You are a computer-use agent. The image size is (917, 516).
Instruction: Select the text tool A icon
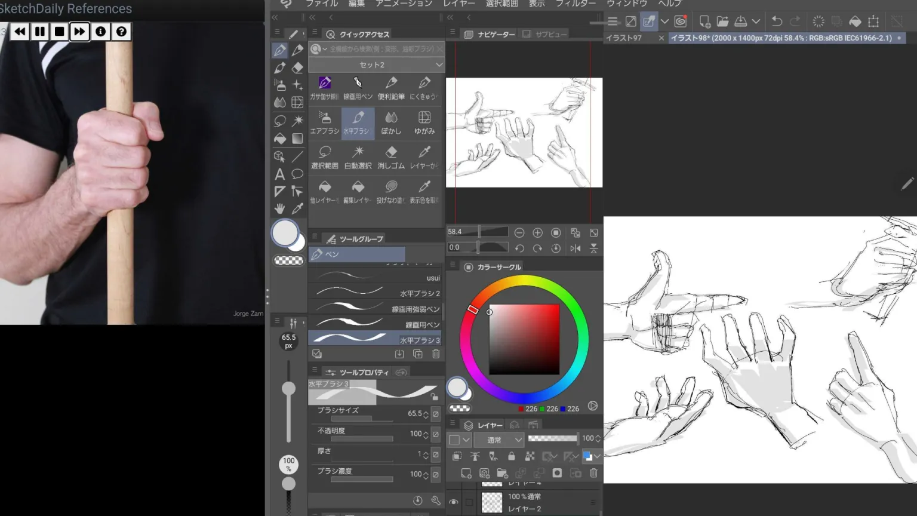click(x=279, y=174)
